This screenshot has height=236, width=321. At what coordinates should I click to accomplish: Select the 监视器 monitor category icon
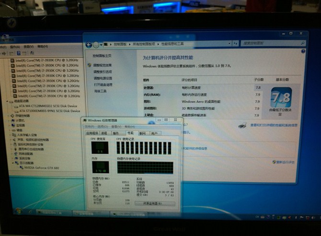point(13,125)
